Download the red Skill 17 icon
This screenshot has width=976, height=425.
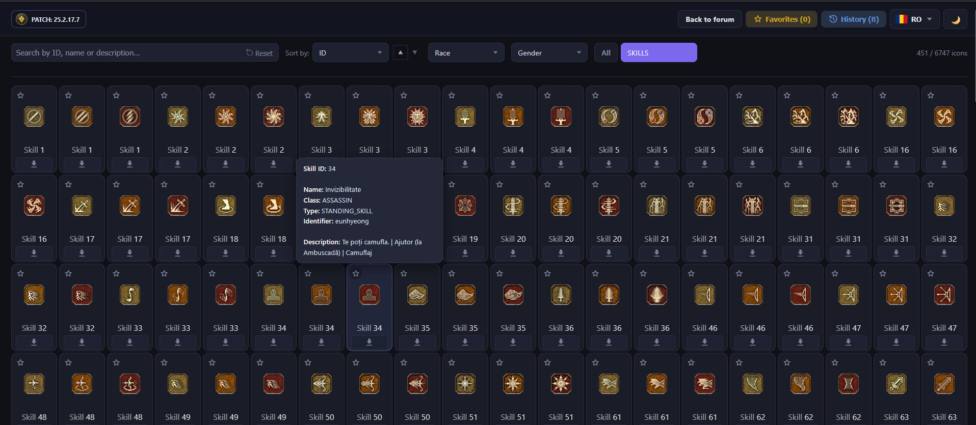[x=178, y=253]
